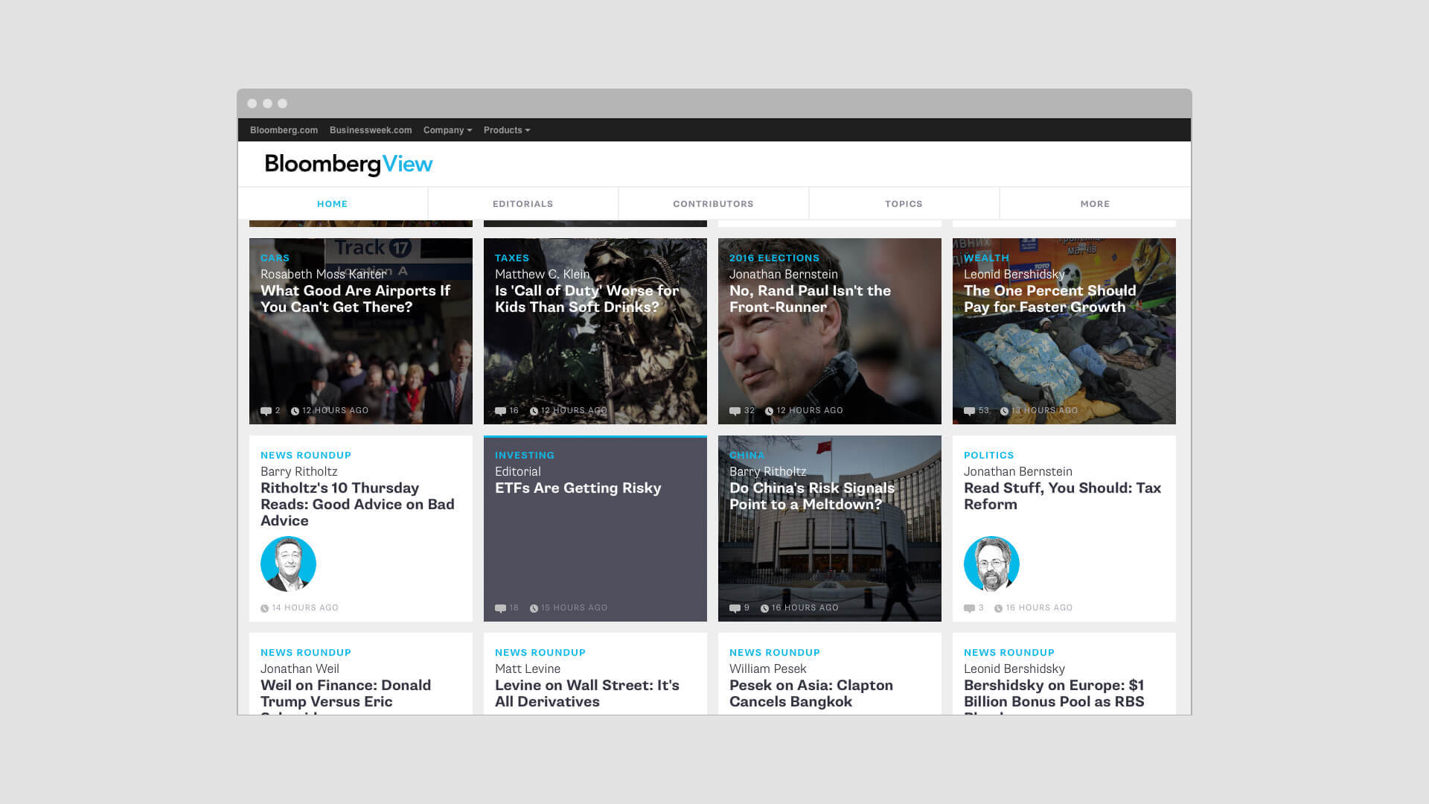Open 'The One Percent Should Pay' headline
Viewport: 1429px width, 804px height.
coord(1049,299)
